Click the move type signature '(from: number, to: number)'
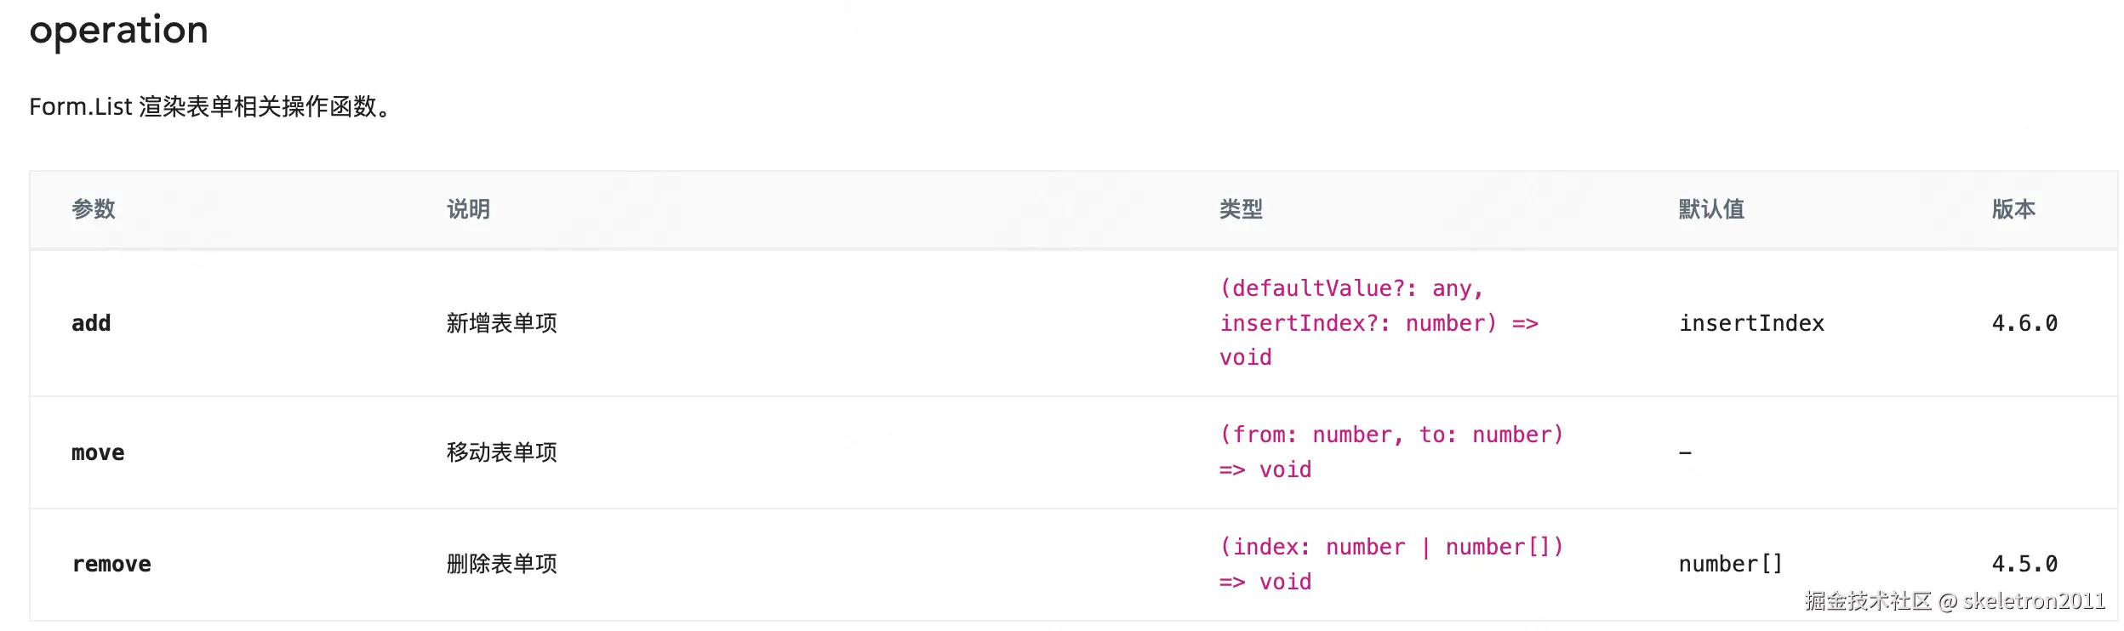 click(x=1392, y=435)
